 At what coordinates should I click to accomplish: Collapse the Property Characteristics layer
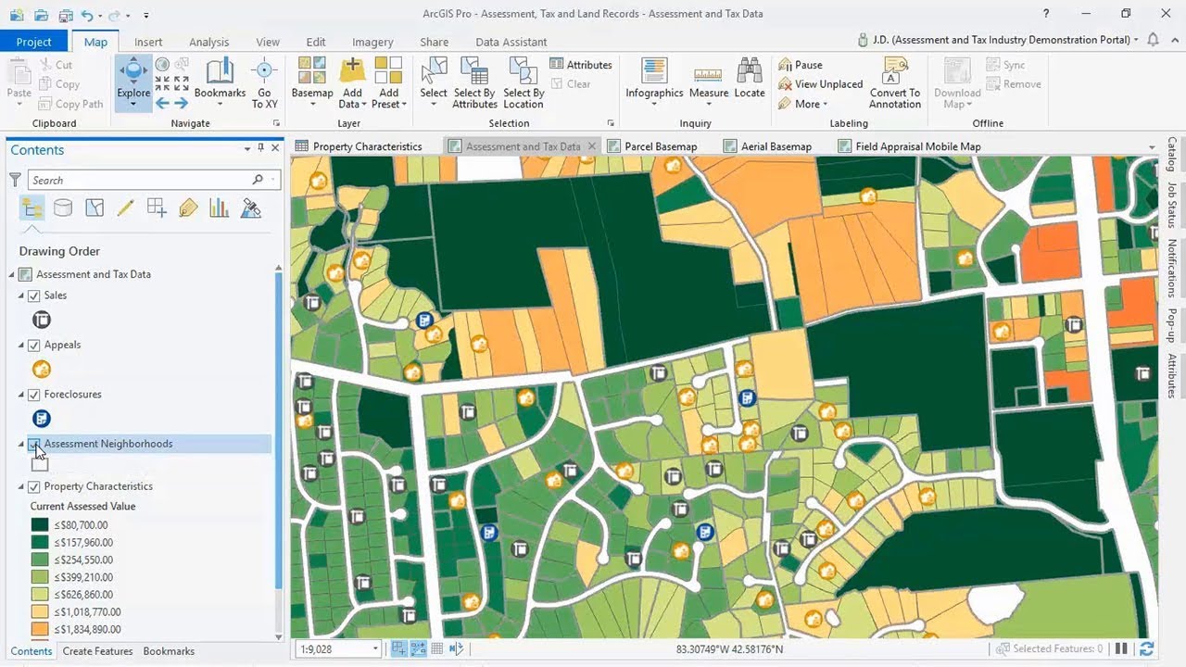coord(22,486)
